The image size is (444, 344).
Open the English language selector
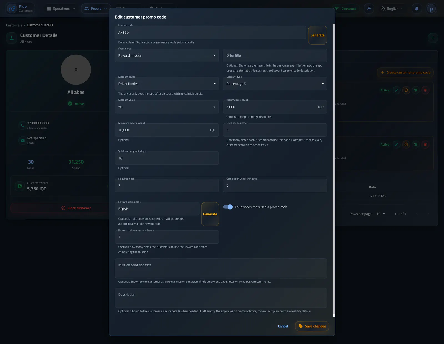392,9
